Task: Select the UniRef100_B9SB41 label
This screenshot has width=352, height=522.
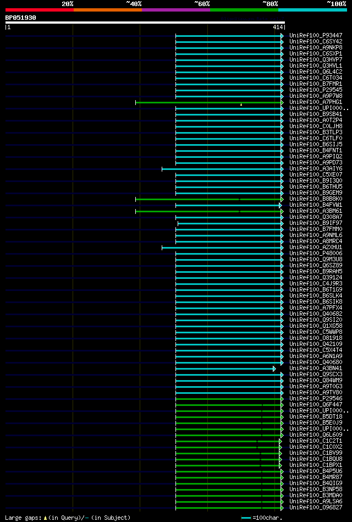Action: pyautogui.click(x=316, y=114)
